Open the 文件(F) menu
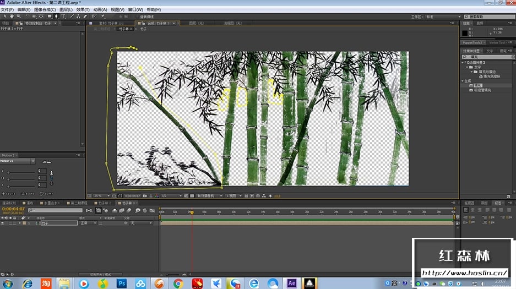The height and width of the screenshot is (289, 516). tap(7, 9)
